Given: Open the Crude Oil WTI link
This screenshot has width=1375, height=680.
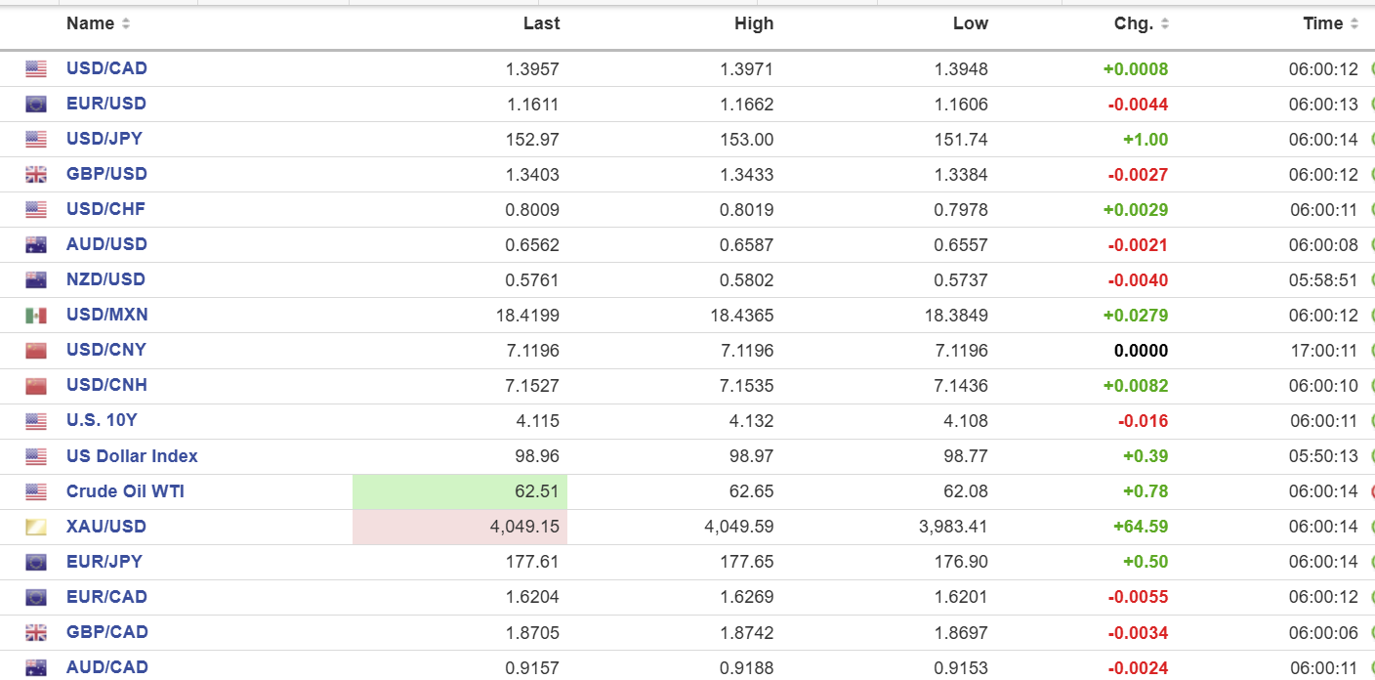Looking at the screenshot, I should point(125,491).
